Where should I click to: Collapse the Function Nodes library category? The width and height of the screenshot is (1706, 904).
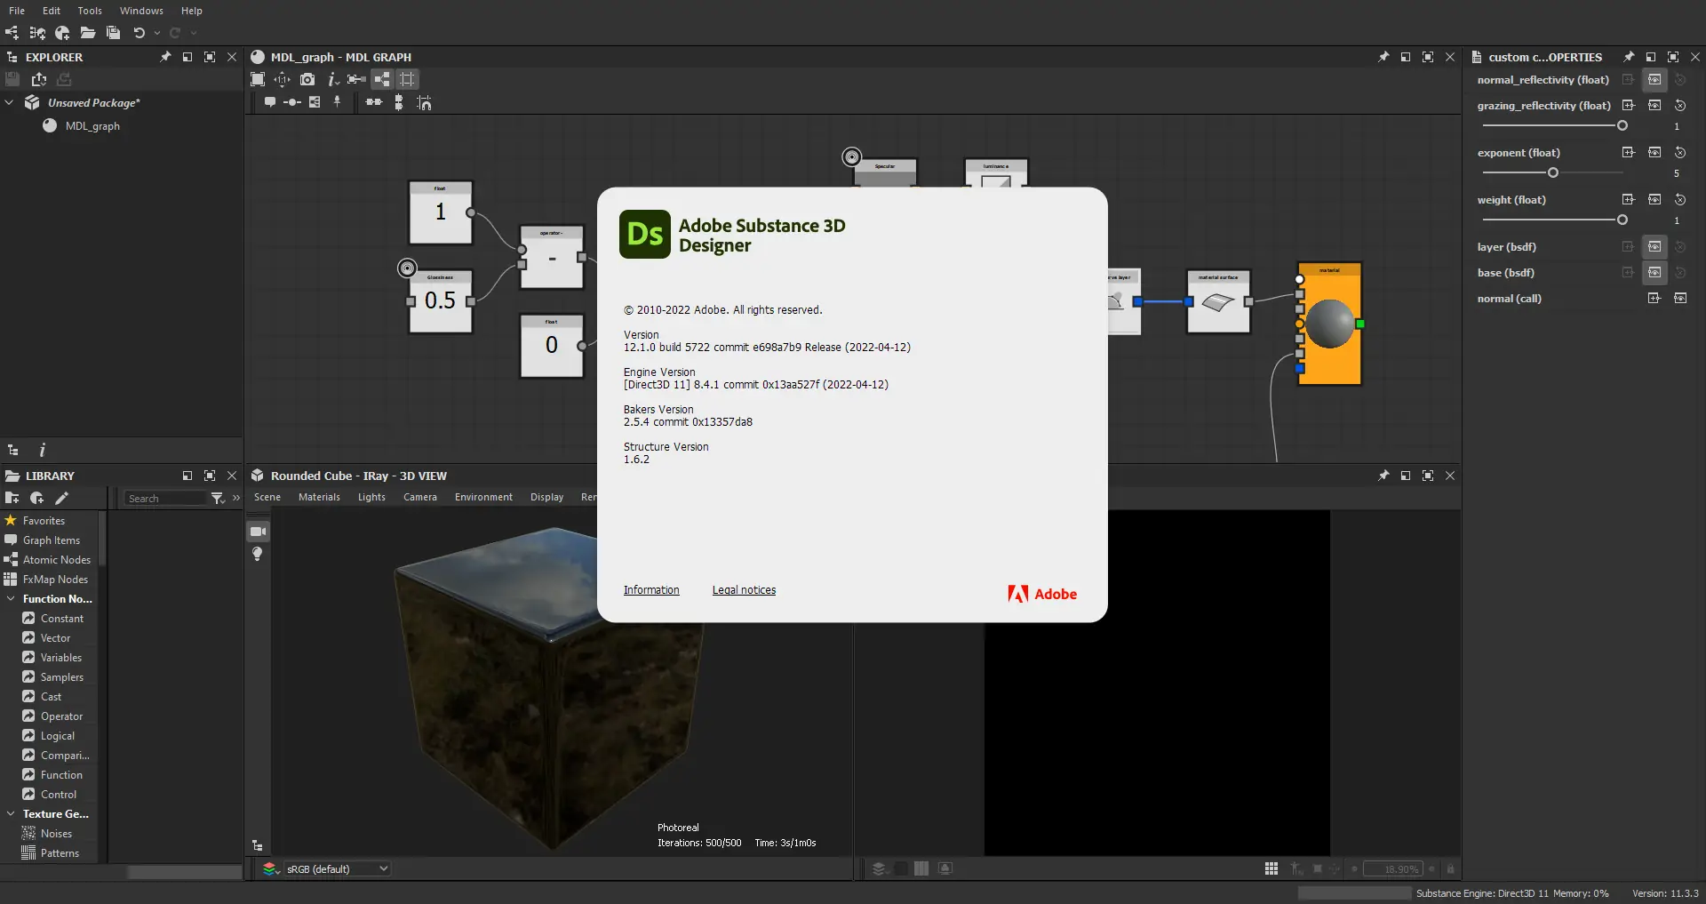(11, 599)
